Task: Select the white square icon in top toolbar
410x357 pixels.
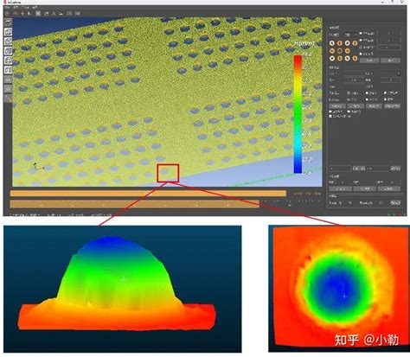Action: point(38,13)
